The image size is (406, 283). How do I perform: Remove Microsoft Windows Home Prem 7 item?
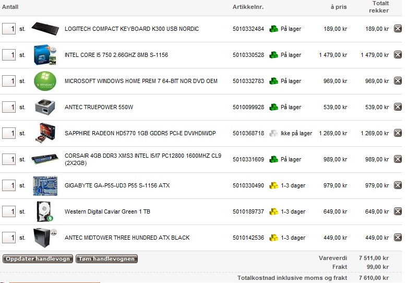(398, 81)
